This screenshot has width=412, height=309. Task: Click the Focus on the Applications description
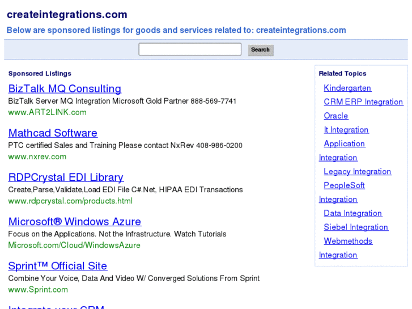117,234
